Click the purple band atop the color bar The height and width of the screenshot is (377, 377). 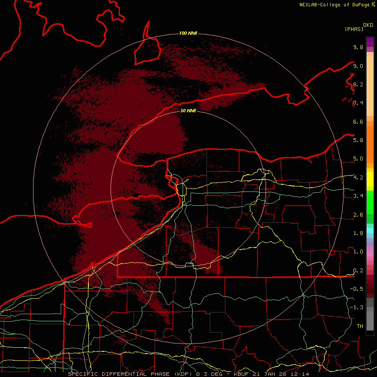pos(370,42)
